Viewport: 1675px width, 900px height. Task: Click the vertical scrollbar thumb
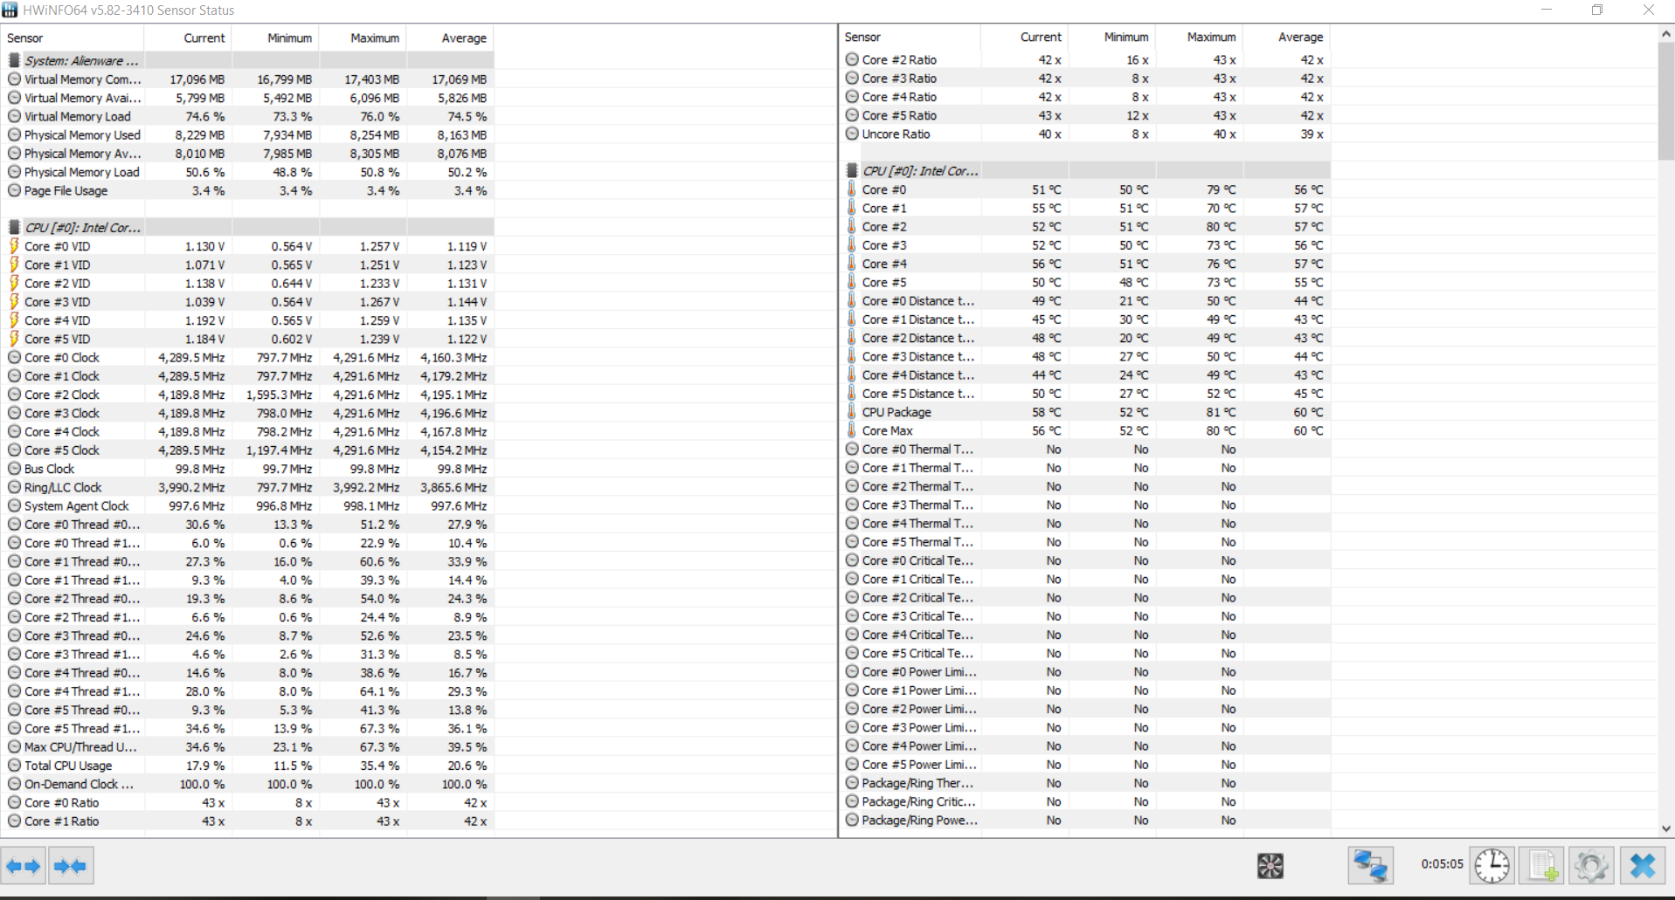[1666, 101]
